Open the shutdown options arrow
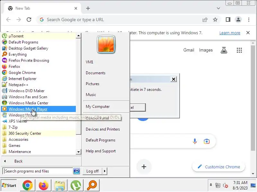Viewport: 257px width, 192px height. [x=105, y=171]
